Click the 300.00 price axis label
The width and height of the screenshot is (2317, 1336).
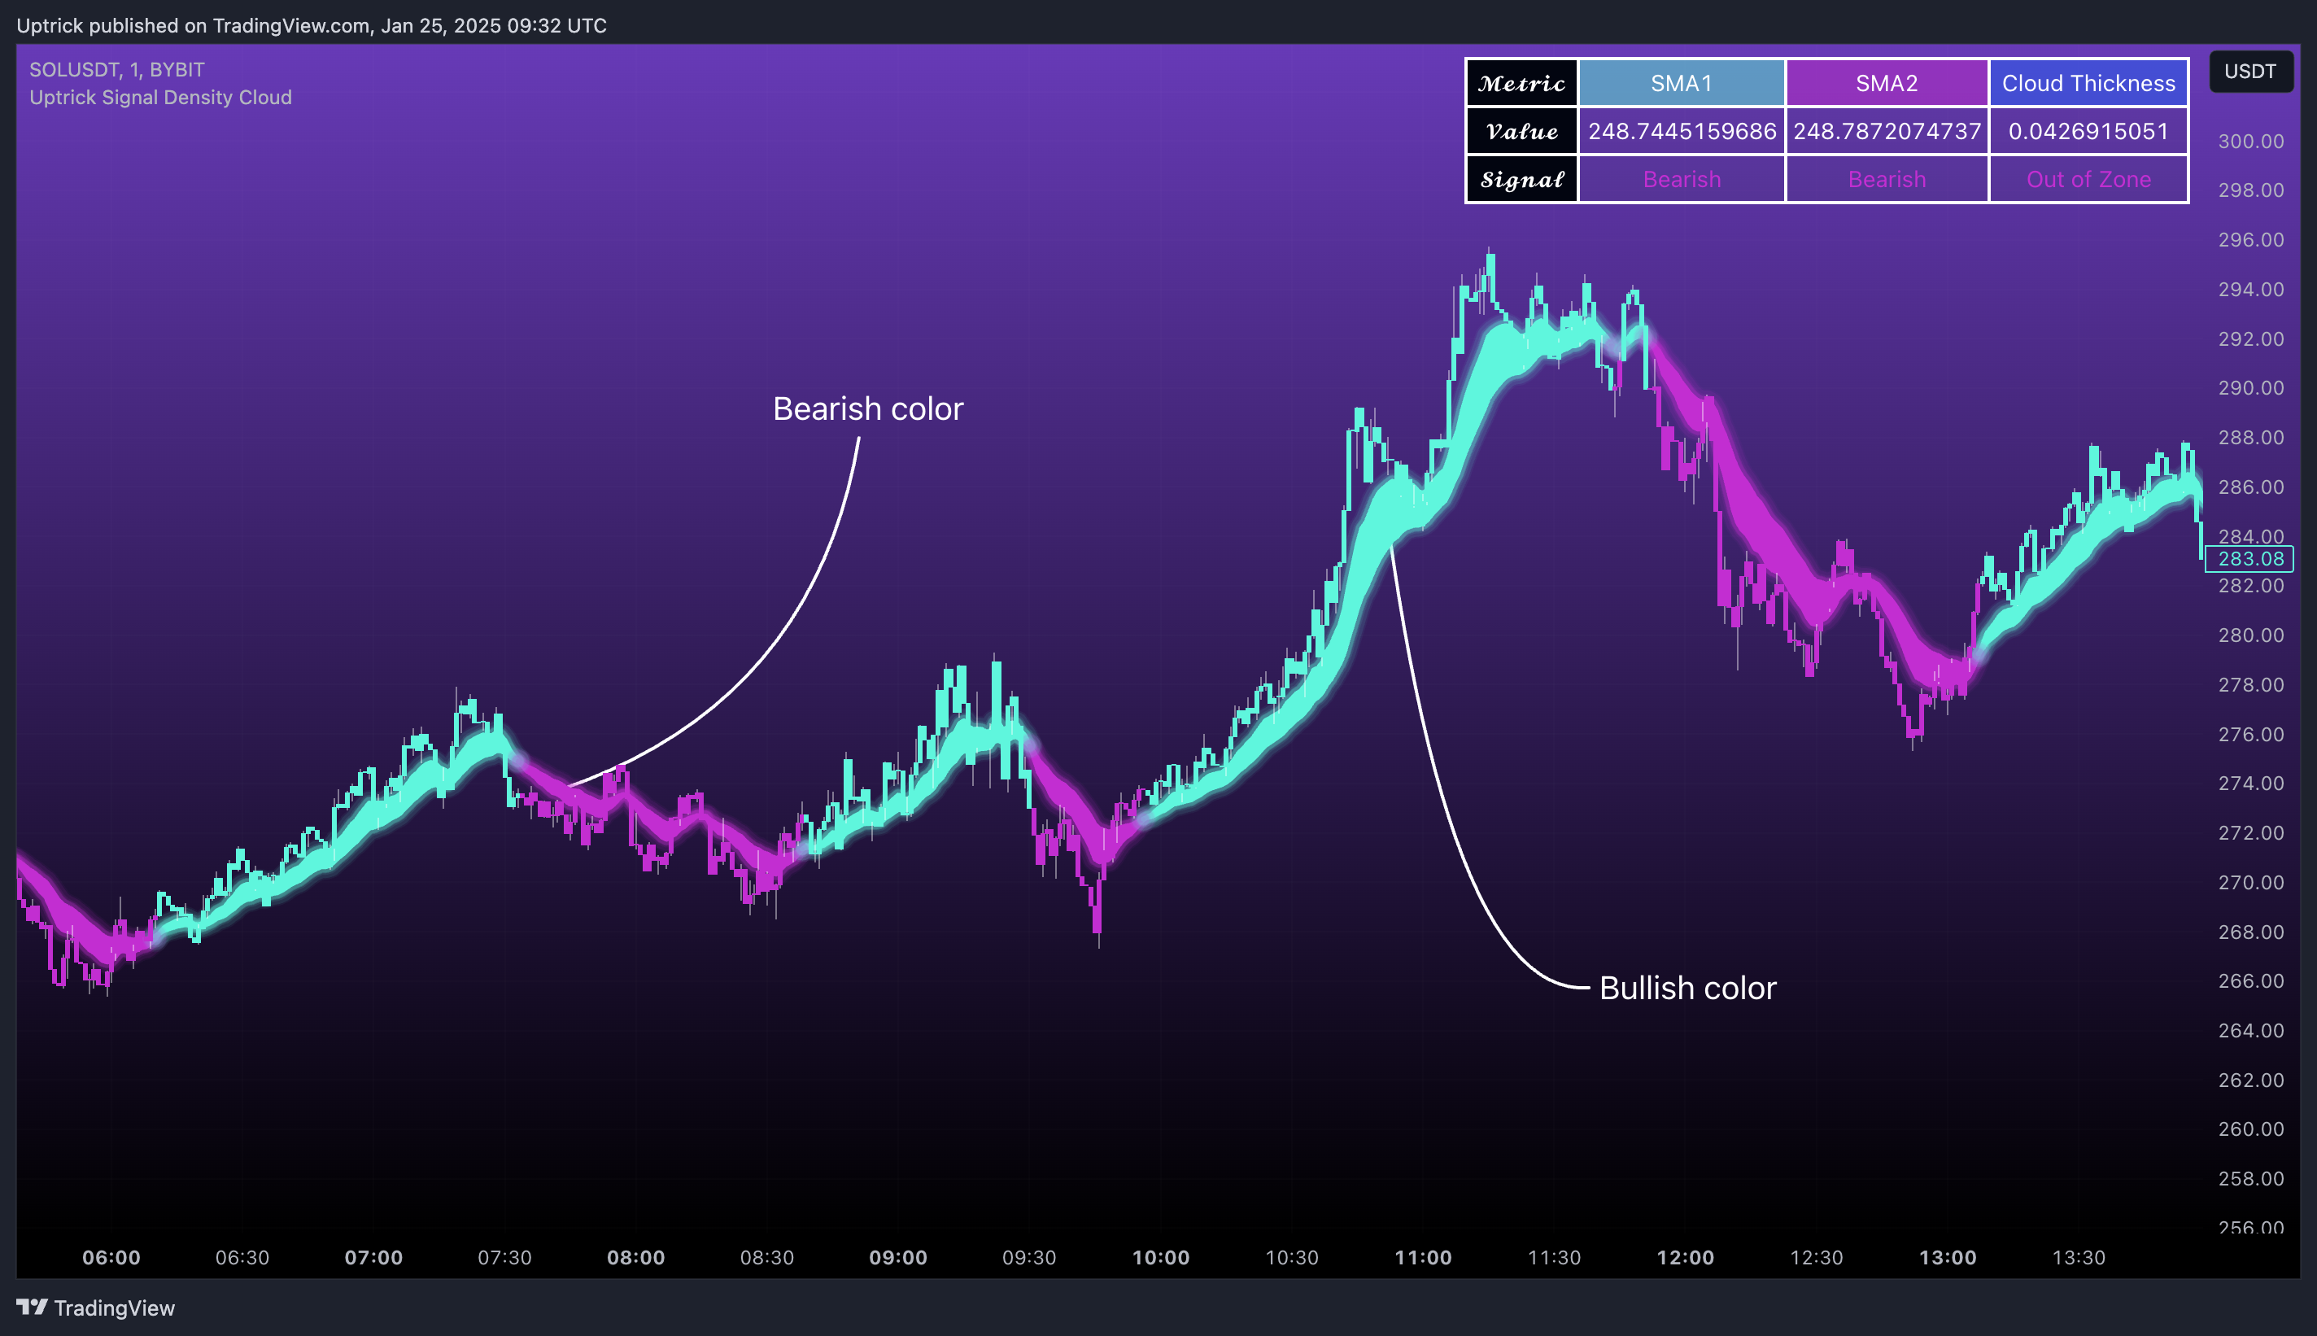point(2251,142)
